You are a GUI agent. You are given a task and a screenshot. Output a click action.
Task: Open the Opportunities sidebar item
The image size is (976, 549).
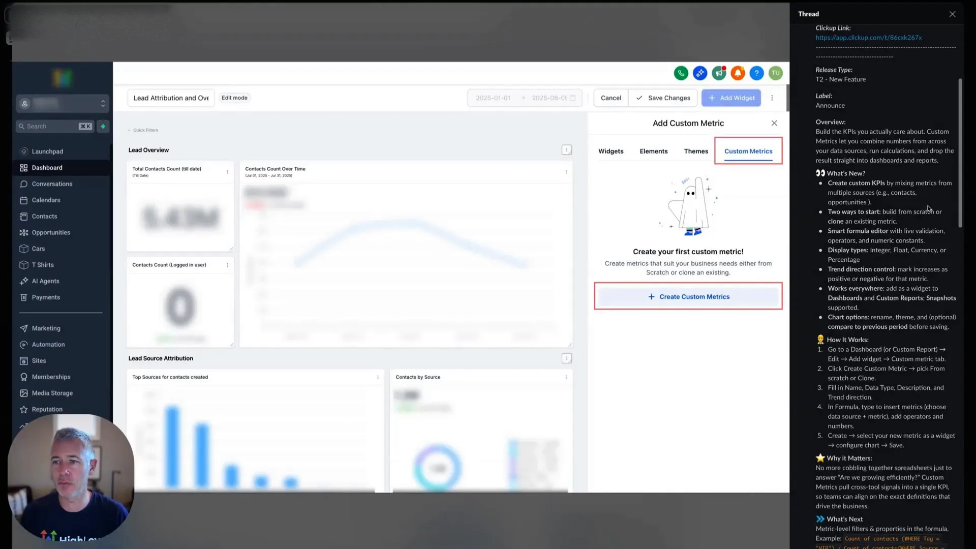tap(50, 232)
